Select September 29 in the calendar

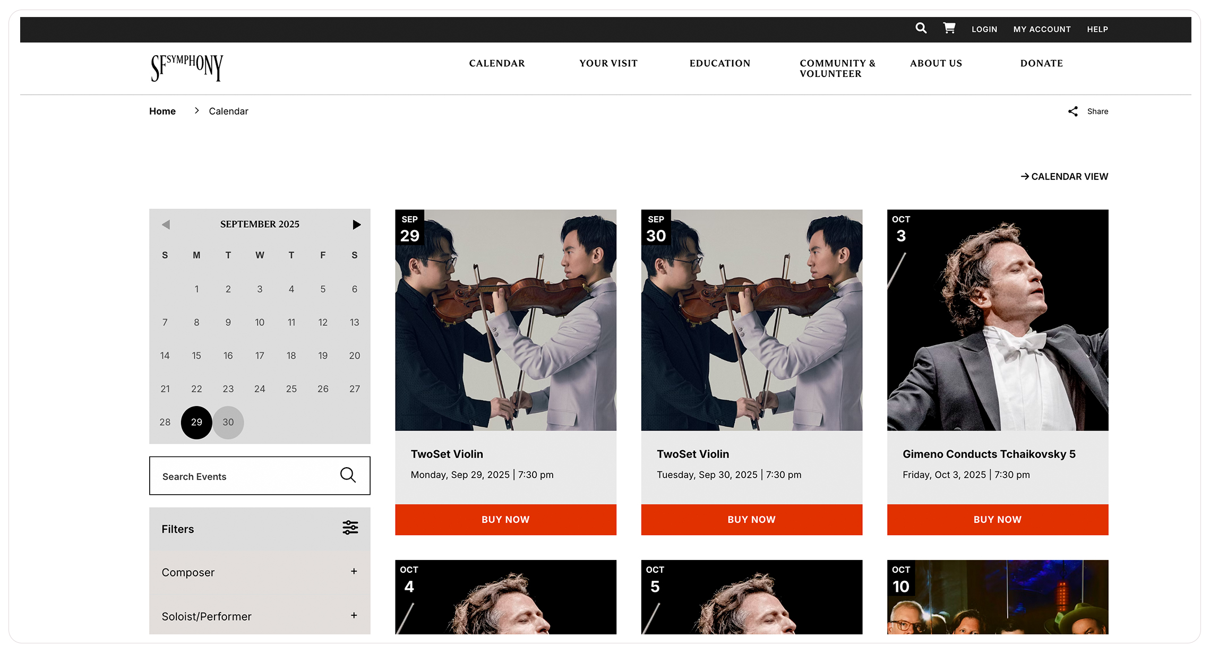tap(196, 423)
